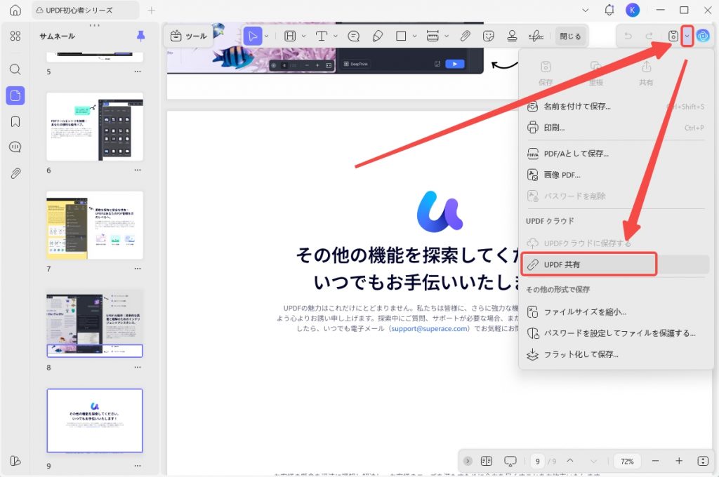
Task: Open the 72% zoom level field
Action: [627, 462]
